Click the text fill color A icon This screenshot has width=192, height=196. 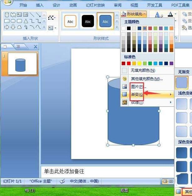coord(170,14)
